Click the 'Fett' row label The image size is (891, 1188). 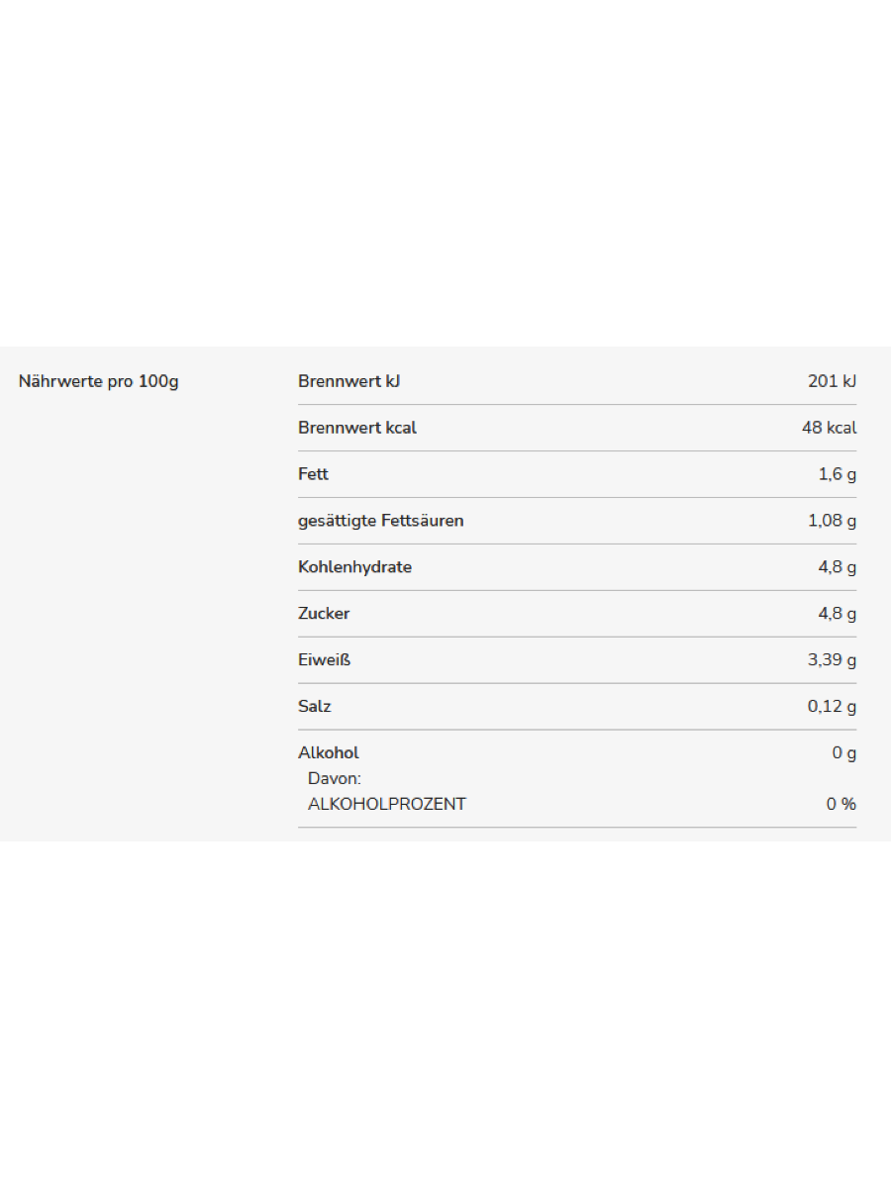click(313, 474)
